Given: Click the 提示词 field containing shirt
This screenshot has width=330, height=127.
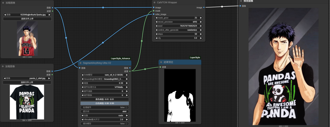Looking at the screenshot, I should [105, 111].
